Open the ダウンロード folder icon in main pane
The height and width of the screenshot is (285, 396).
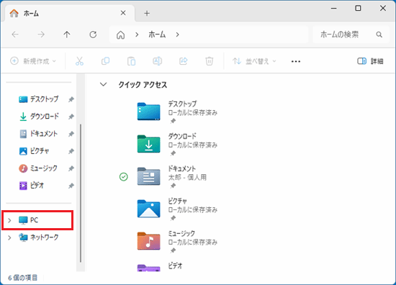click(148, 144)
